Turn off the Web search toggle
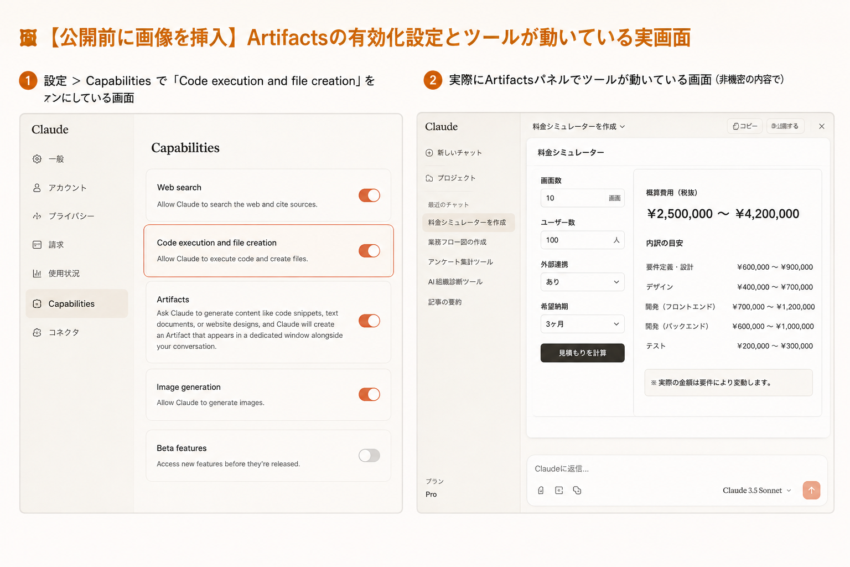 [369, 195]
